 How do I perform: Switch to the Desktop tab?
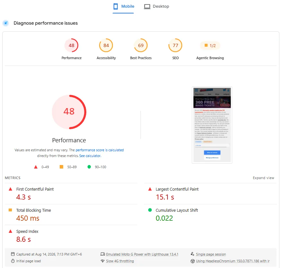pyautogui.click(x=157, y=6)
